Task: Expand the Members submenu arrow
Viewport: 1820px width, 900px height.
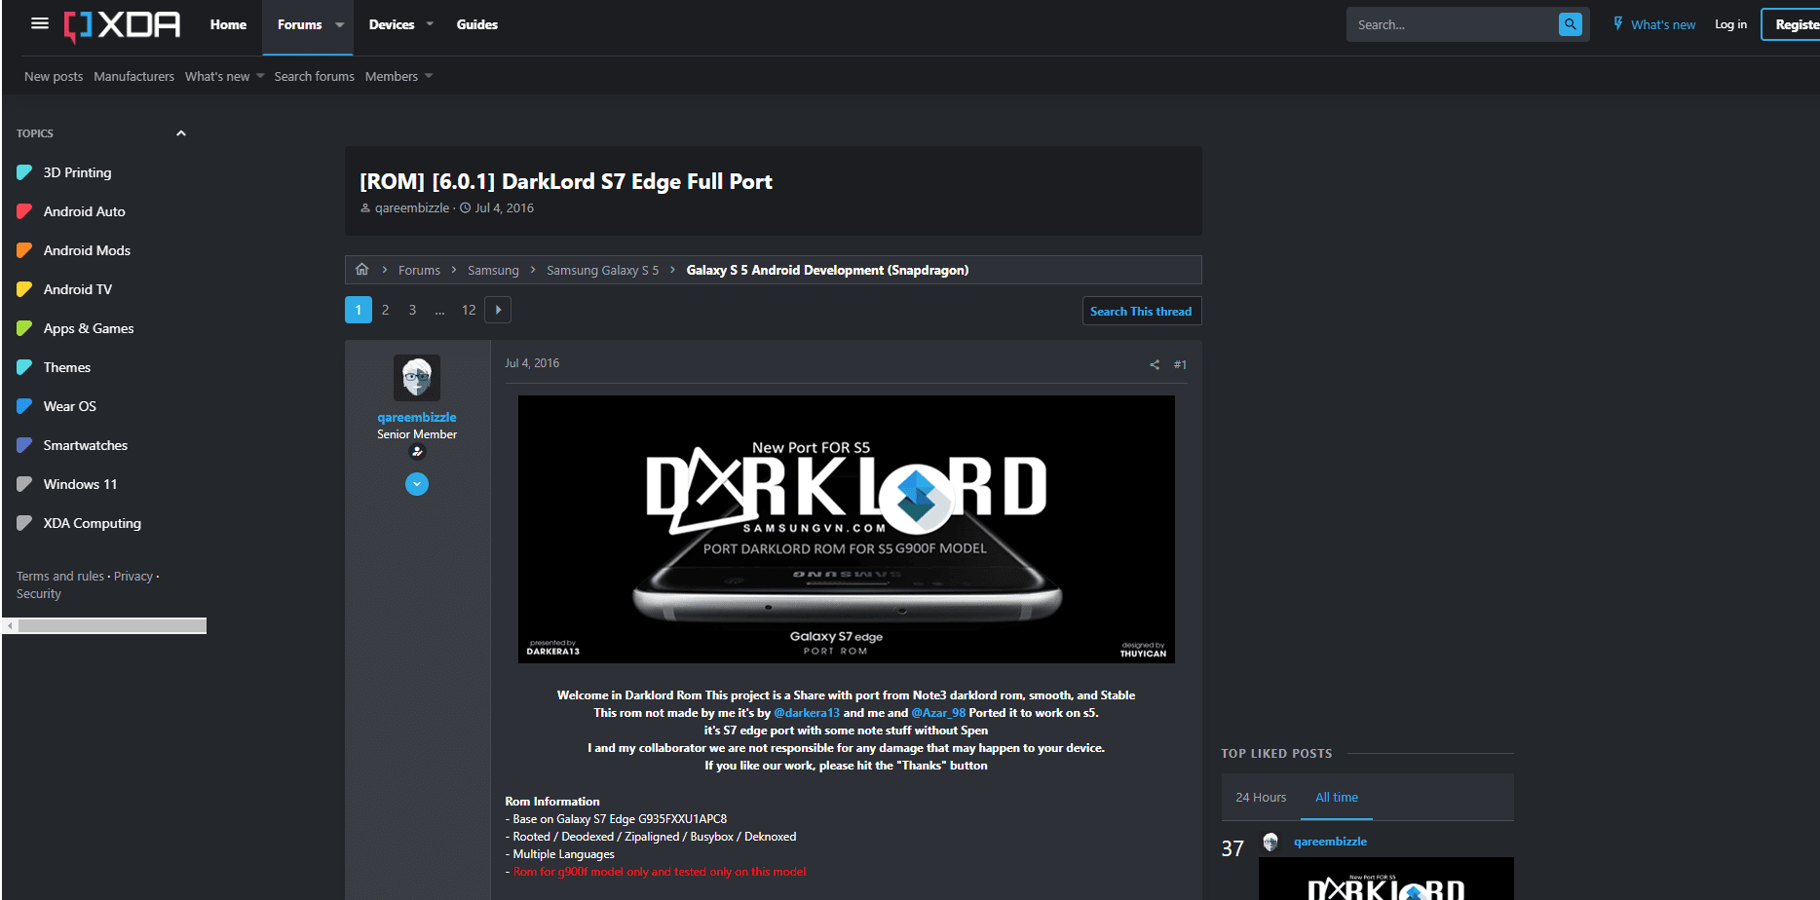Action: click(429, 76)
